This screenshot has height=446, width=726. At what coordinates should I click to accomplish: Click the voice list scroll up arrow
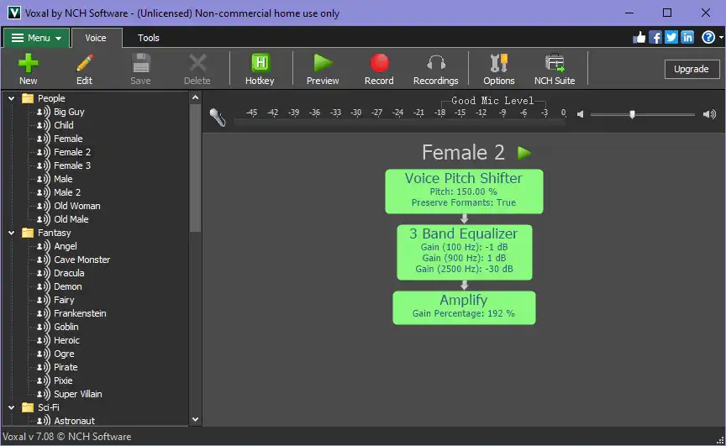[x=196, y=97]
